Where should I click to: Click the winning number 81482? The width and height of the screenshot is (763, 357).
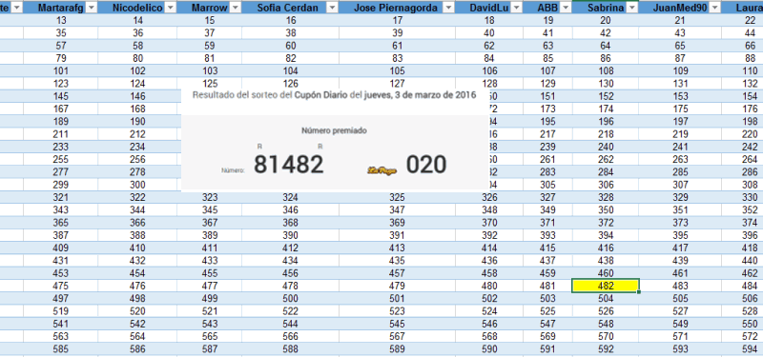(289, 164)
